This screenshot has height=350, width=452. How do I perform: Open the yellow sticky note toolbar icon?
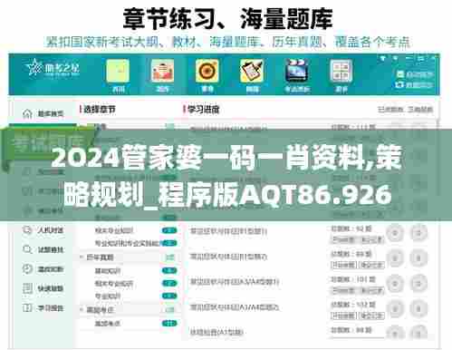pyautogui.click(x=118, y=71)
